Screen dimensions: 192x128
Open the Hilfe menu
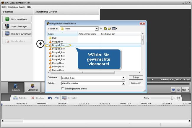tap(29, 7)
